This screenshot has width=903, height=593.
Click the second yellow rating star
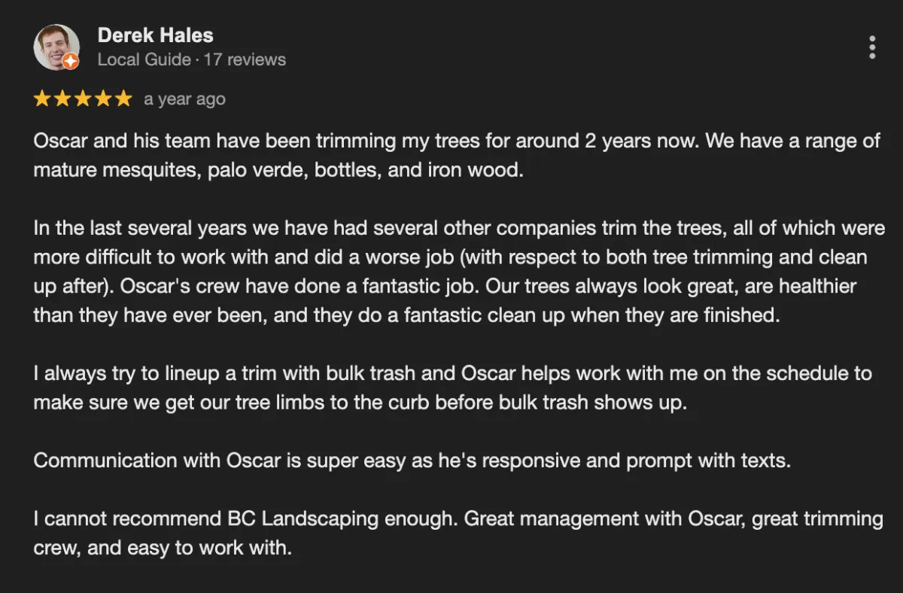pyautogui.click(x=62, y=99)
